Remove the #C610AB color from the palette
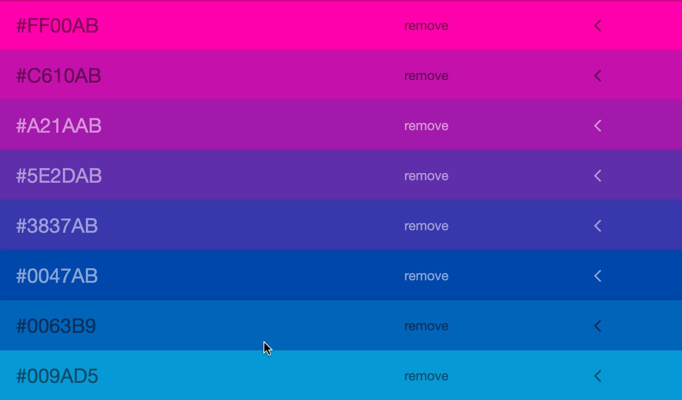Screen dimensions: 682x400 tap(426, 76)
